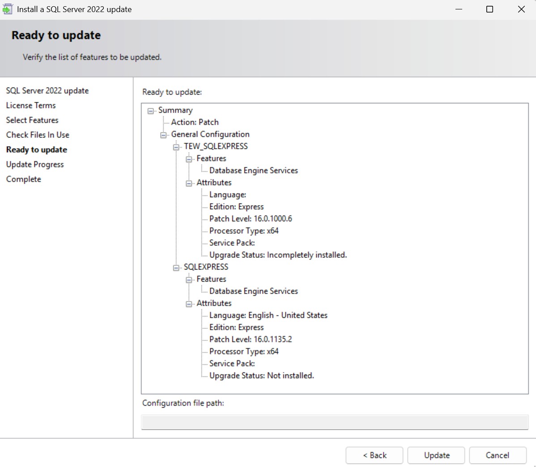536x467 pixels.
Task: Select the empty Language: row under TEW_SQLEXPRESS
Action: 228,195
